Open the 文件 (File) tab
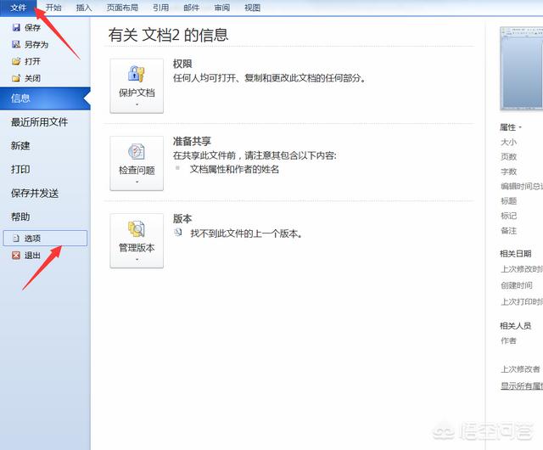This screenshot has height=450, width=543. point(18,8)
